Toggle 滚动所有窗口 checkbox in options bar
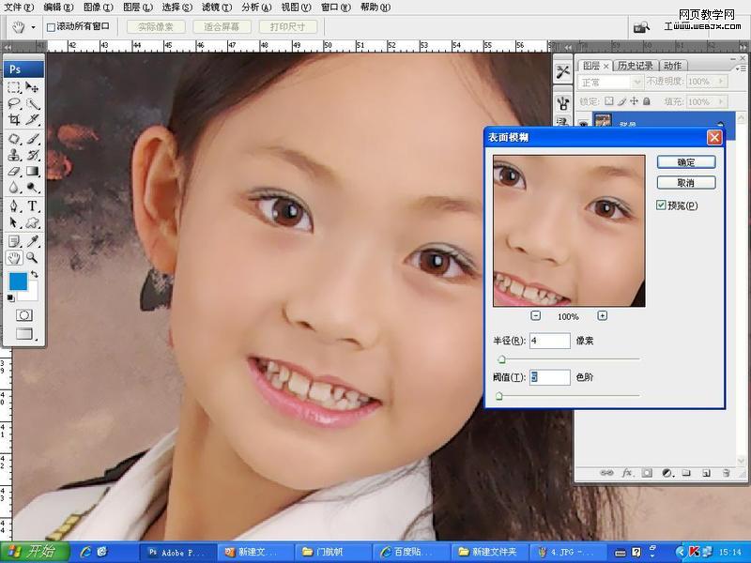The width and height of the screenshot is (751, 563). tap(51, 27)
